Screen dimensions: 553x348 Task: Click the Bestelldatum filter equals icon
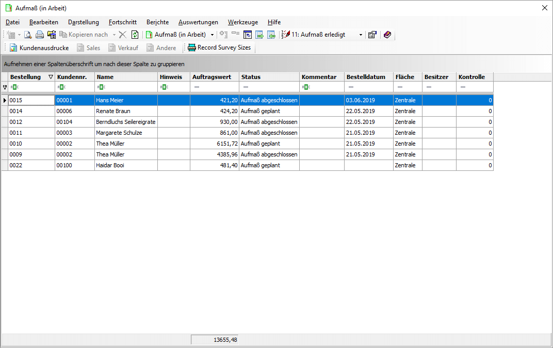pyautogui.click(x=351, y=87)
